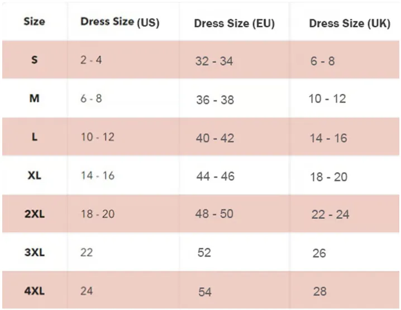Screen dimensions: 401x310
Task: Select the S size row label
Action: click(x=35, y=59)
